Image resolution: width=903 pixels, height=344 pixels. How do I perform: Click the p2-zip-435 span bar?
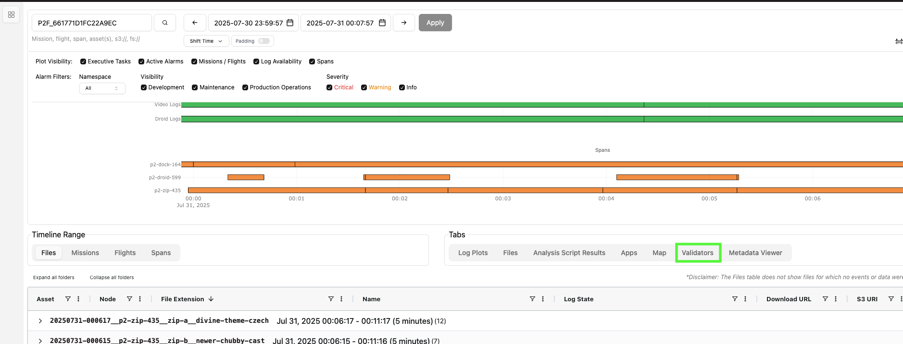[545, 190]
